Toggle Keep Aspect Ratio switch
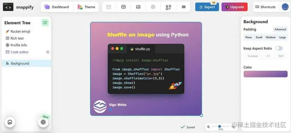The width and height of the screenshot is (291, 133). 279,49
